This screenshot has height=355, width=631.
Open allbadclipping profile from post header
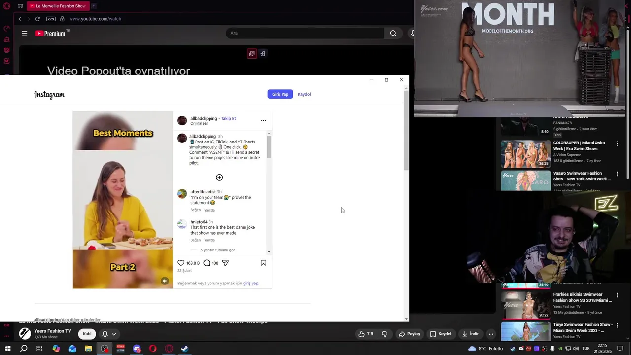204,118
